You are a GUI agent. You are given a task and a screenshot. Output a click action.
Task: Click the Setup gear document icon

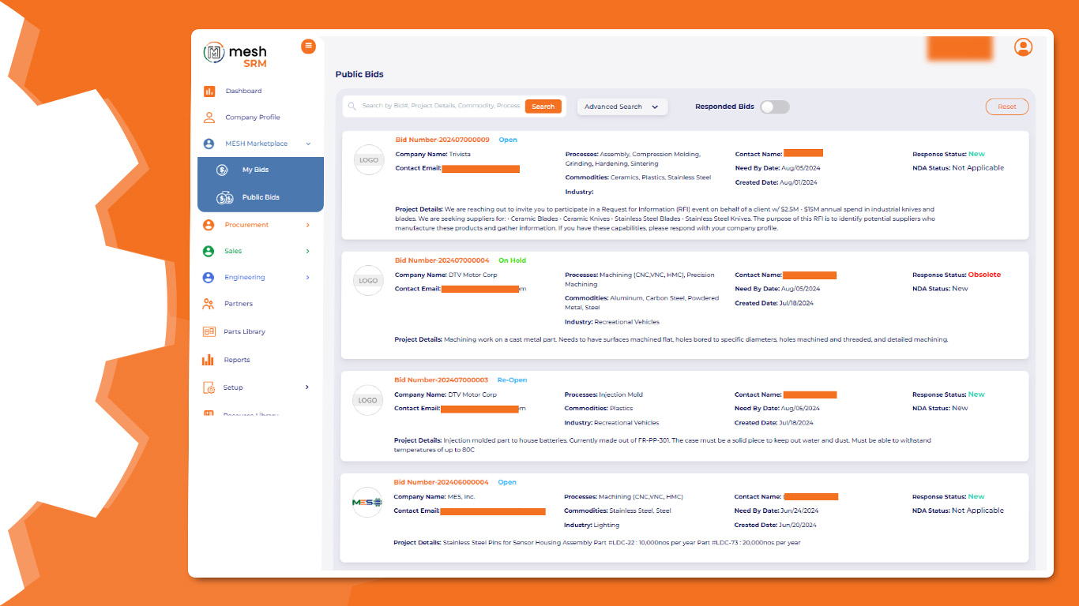tap(209, 387)
